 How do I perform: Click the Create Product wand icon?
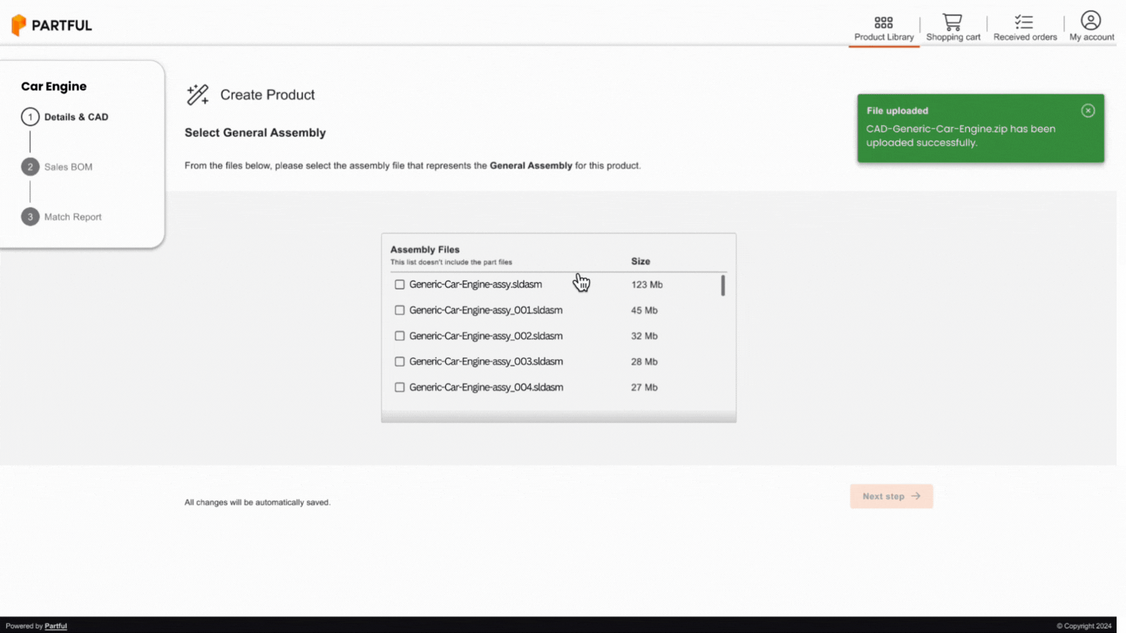(x=196, y=94)
